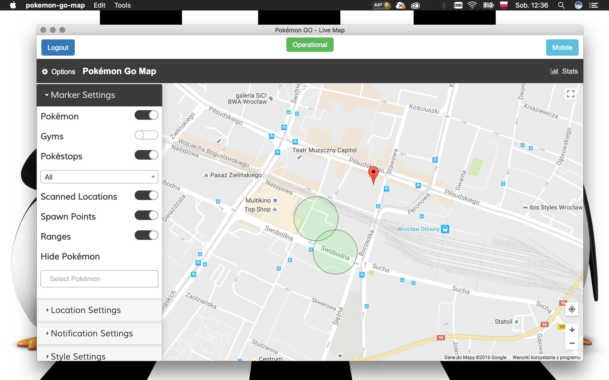Click the Logout button
Screen dimensions: 609x380
coord(58,47)
